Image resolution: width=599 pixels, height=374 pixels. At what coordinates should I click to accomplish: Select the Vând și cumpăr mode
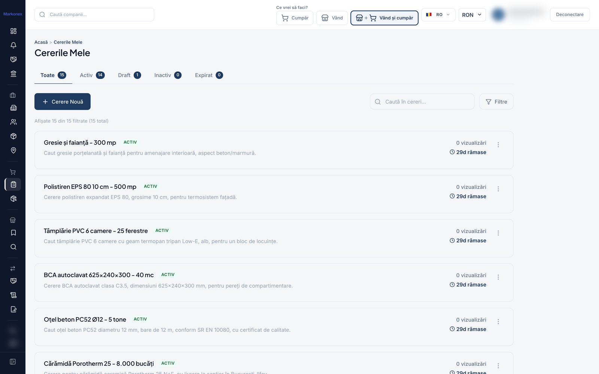click(x=384, y=18)
